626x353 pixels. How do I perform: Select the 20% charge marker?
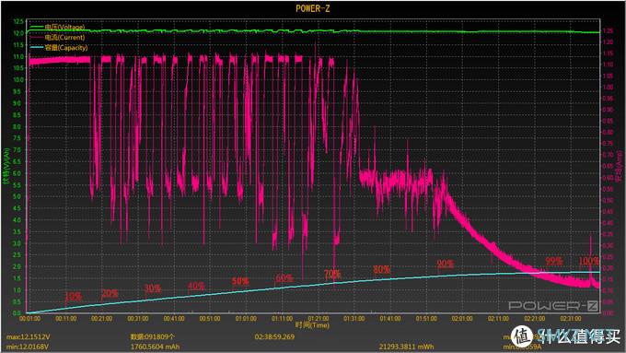point(110,293)
